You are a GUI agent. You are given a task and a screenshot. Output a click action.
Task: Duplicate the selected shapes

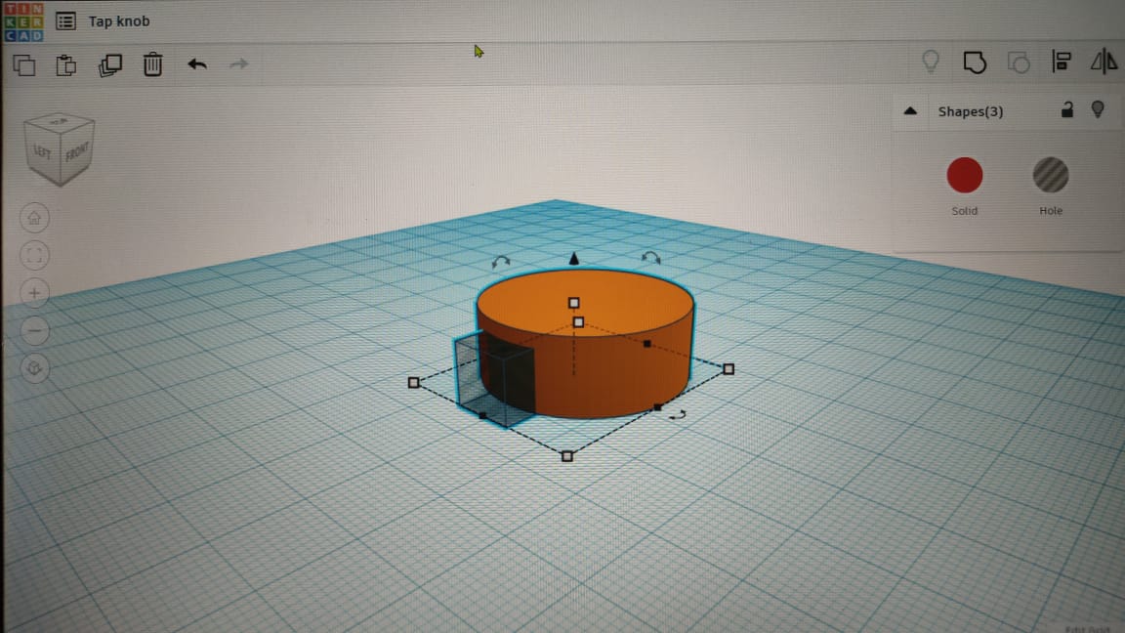(x=109, y=64)
